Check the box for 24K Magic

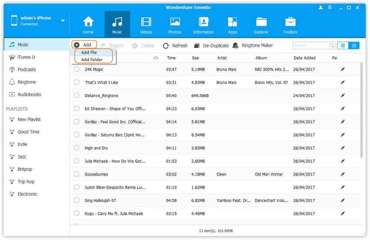(77, 69)
